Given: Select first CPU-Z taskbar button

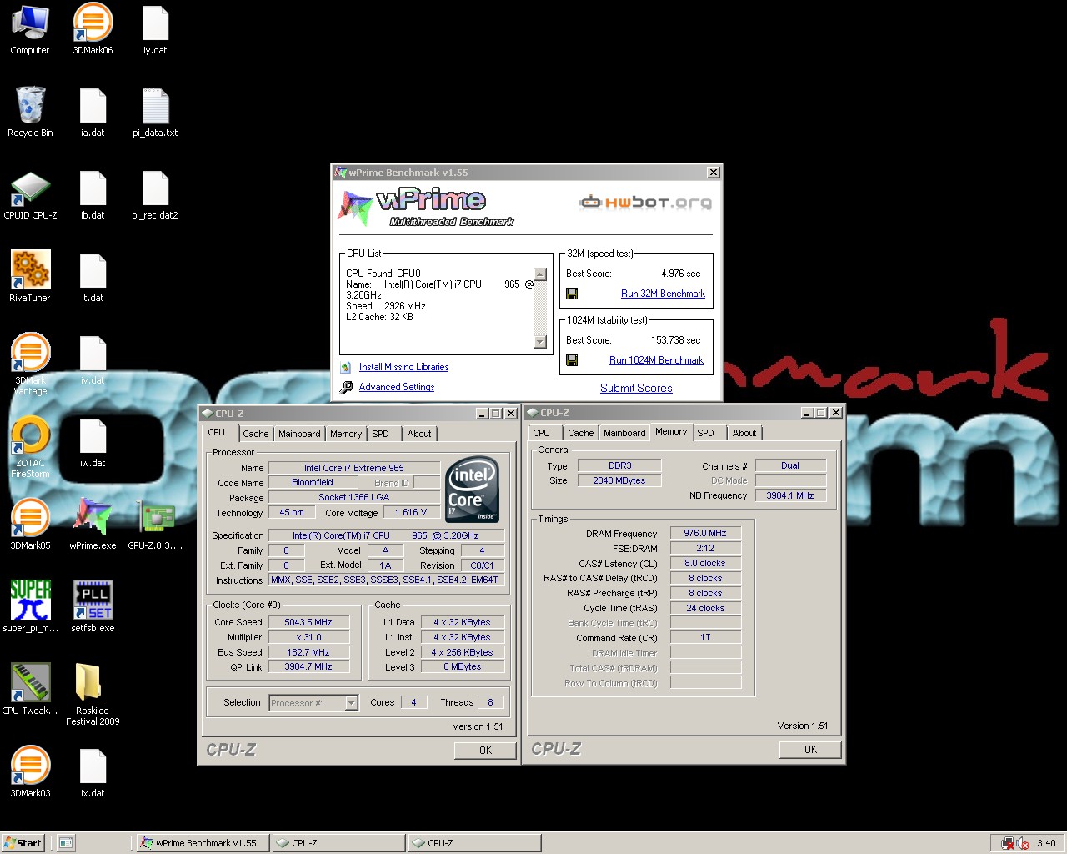Looking at the screenshot, I should click(x=339, y=843).
